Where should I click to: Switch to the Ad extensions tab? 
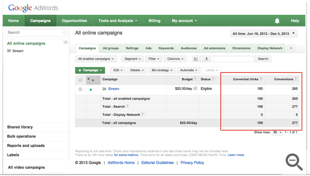pos(214,48)
